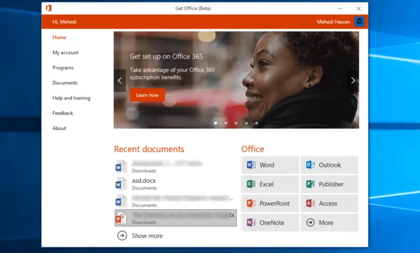Image resolution: width=420 pixels, height=253 pixels.
Task: Select fourth carousel indicator dot
Action: tap(246, 123)
